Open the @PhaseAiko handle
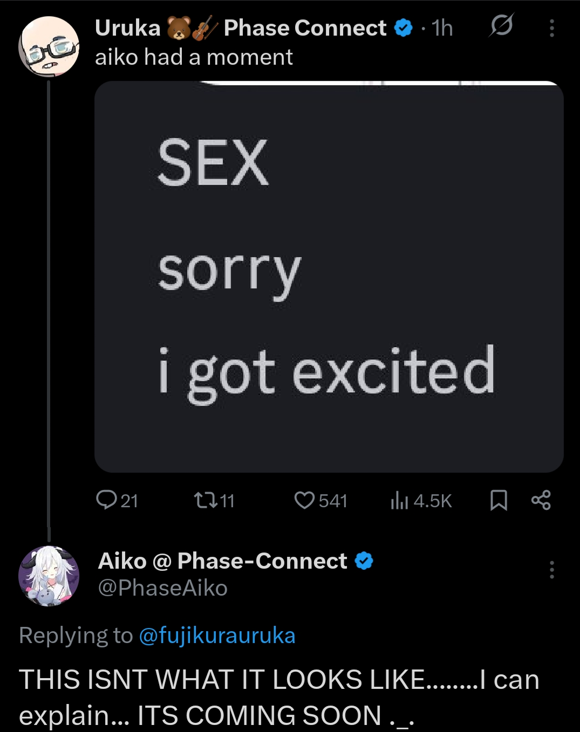 162,588
